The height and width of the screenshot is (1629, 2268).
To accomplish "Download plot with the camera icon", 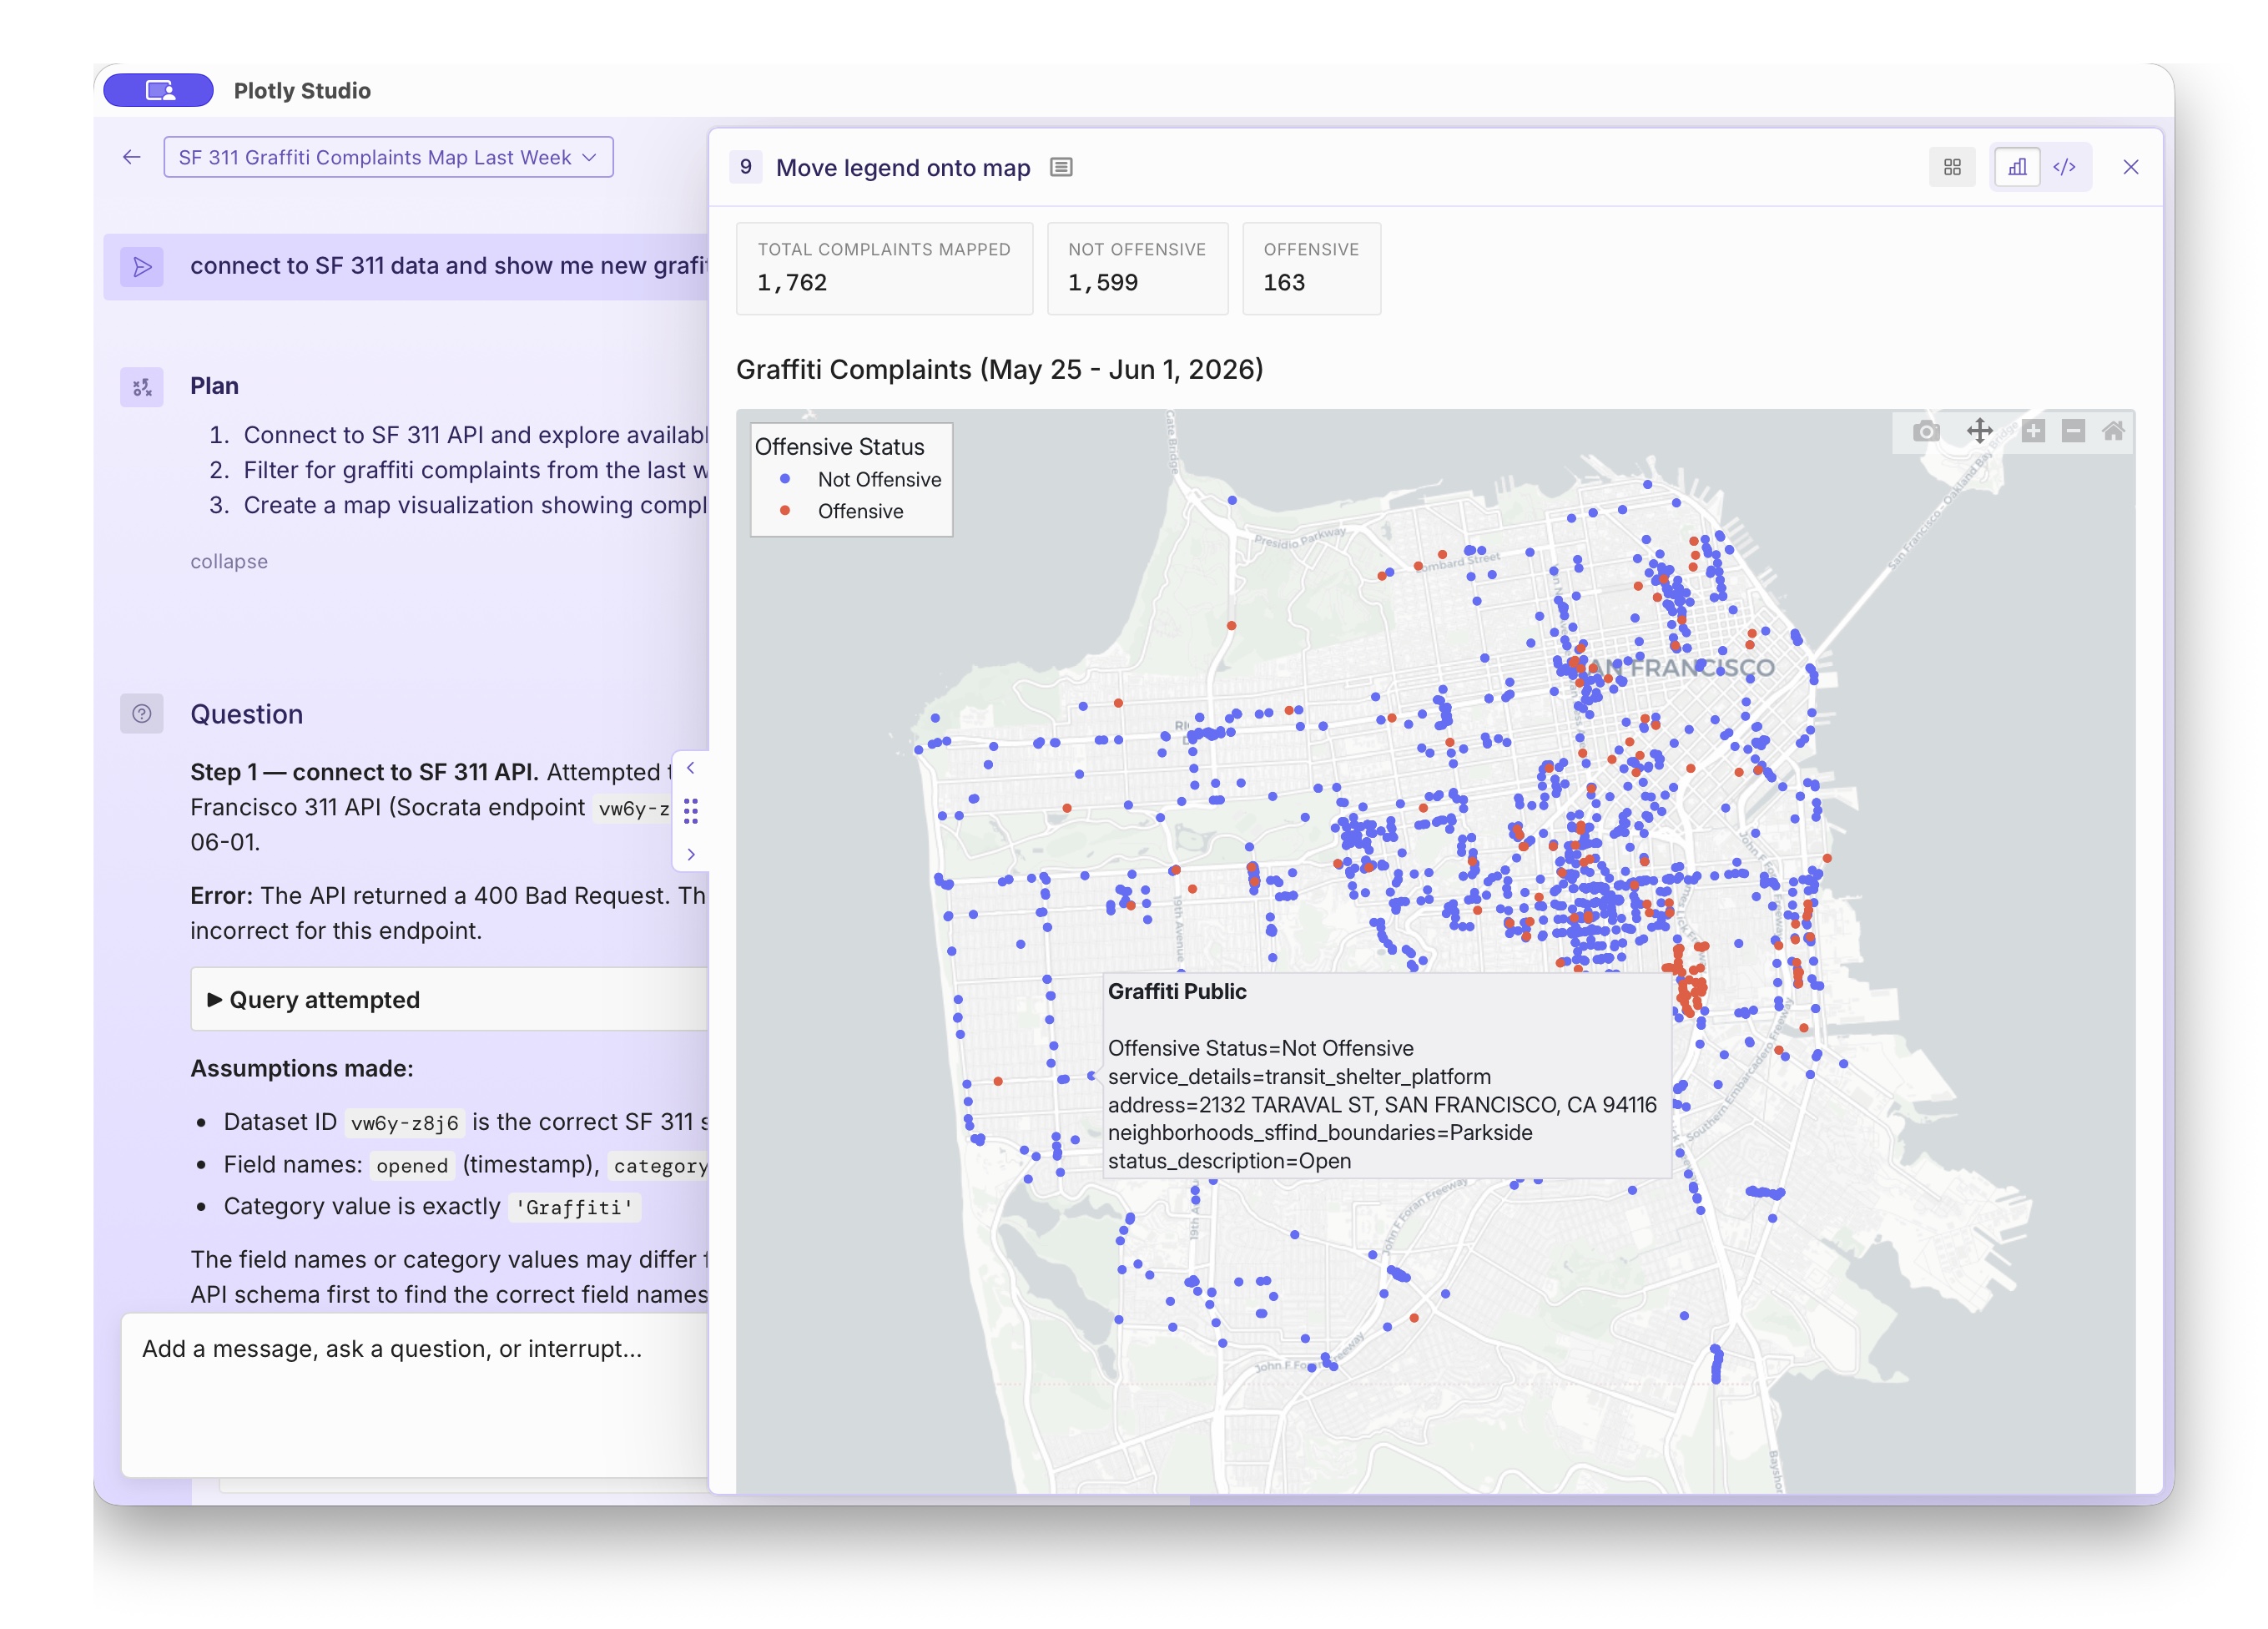I will pyautogui.click(x=1926, y=431).
